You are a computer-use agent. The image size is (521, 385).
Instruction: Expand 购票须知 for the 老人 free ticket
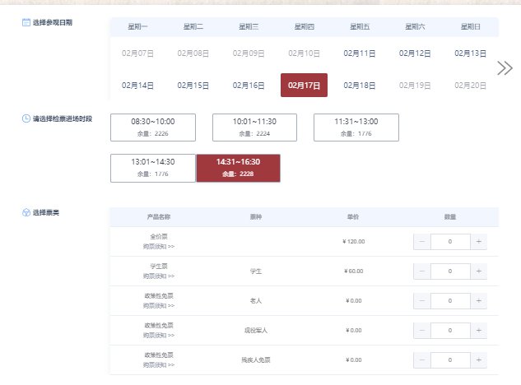[x=159, y=305]
